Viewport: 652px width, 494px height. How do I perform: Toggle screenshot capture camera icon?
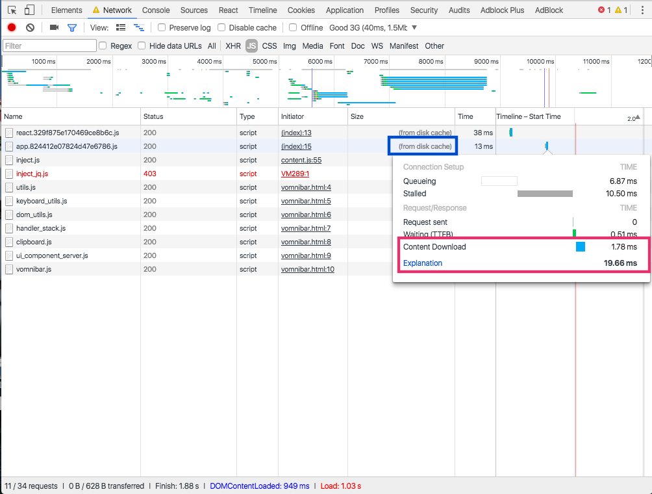click(x=54, y=28)
